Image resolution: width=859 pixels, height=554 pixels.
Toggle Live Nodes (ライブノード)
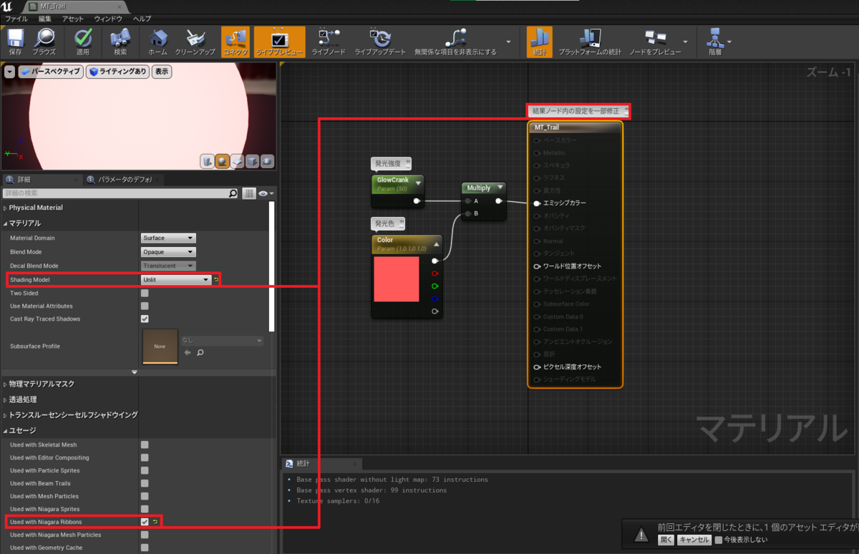pyautogui.click(x=329, y=42)
